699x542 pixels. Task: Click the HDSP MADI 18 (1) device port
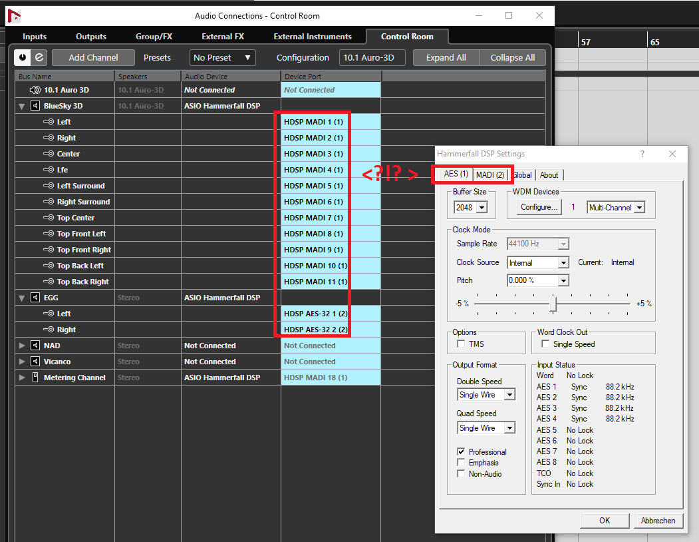point(331,378)
